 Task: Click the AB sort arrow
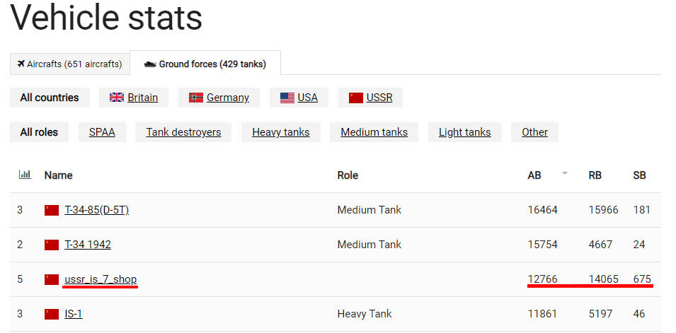pos(565,173)
